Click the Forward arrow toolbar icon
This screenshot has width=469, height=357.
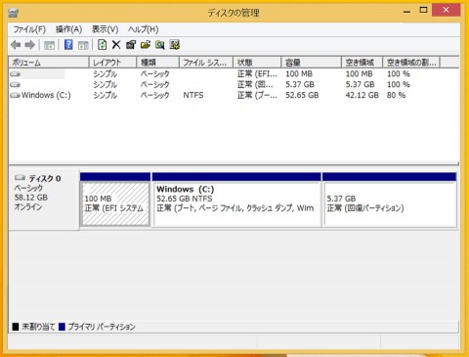pos(30,45)
